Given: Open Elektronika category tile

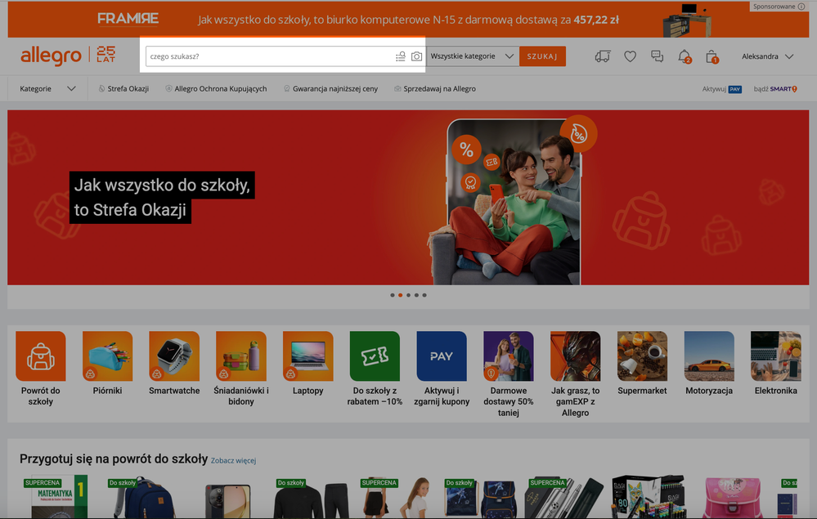Looking at the screenshot, I should coord(775,364).
